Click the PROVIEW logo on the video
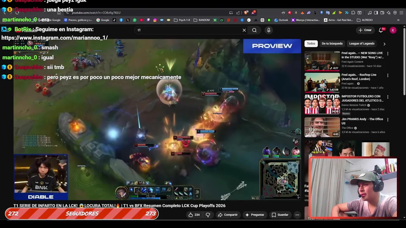 pos(272,46)
